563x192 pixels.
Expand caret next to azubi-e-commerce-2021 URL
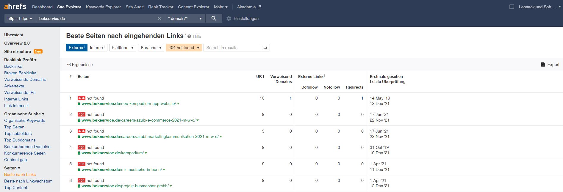click(198, 120)
